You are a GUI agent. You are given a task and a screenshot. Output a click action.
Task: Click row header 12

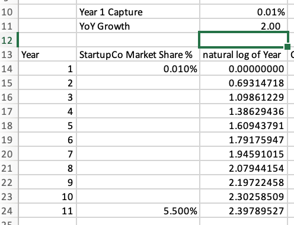8,40
